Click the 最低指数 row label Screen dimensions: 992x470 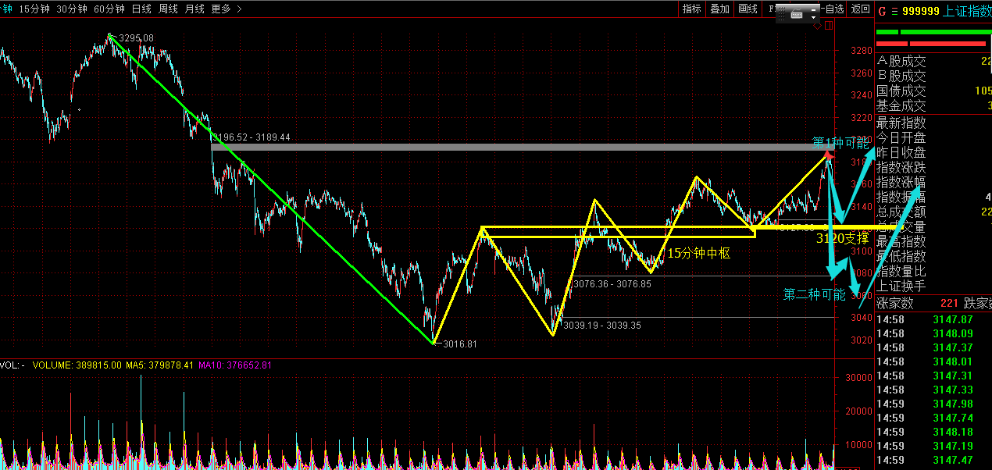pyautogui.click(x=901, y=256)
